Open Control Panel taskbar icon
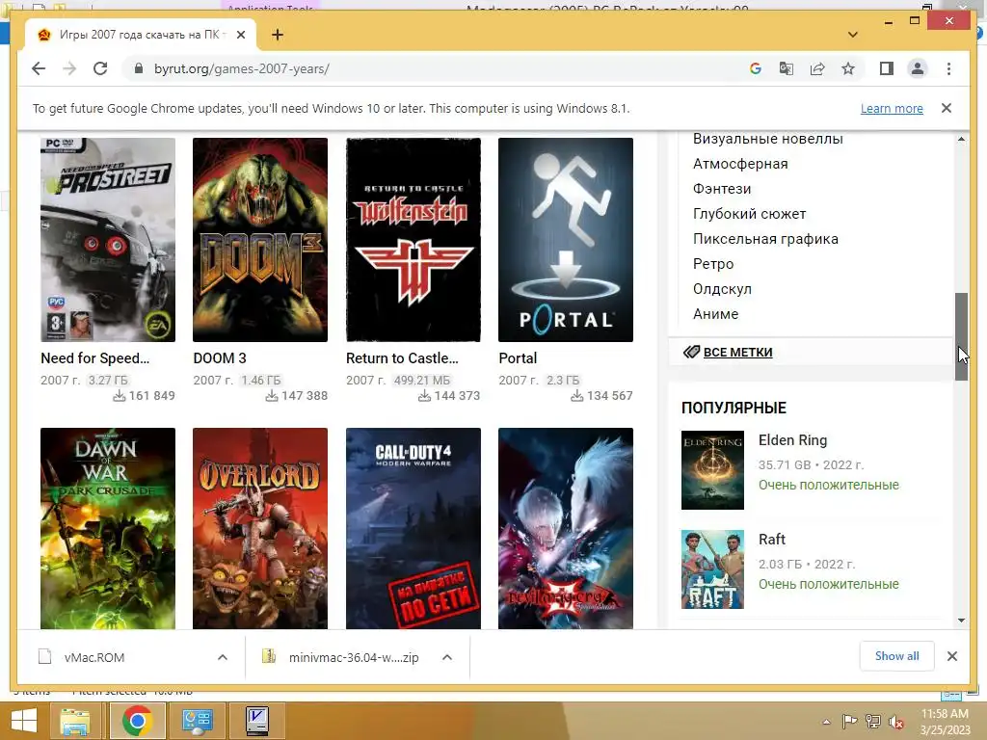Screen dimensions: 987x740 tap(197, 721)
